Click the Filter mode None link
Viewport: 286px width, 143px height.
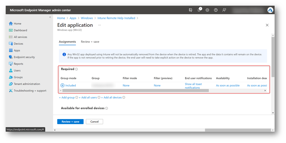click(126, 85)
